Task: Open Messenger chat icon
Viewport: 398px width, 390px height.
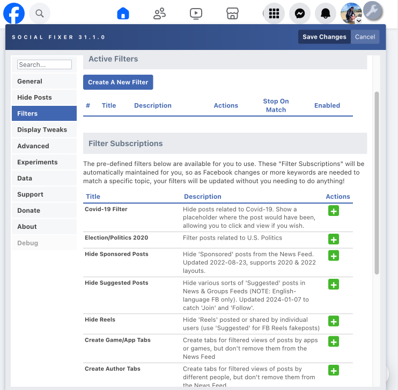Action: (300, 13)
